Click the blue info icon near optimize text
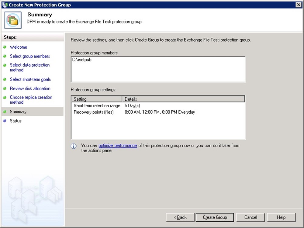This screenshot has height=228, width=304. click(74, 146)
